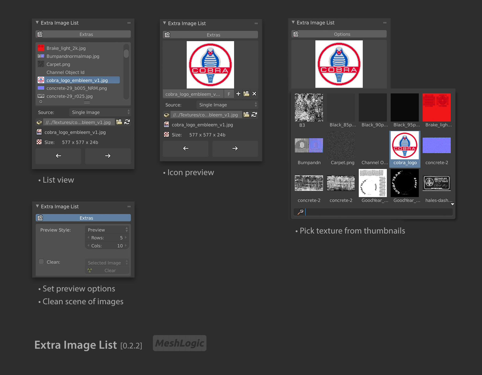Click the pack image icon in icon preview panel

pos(167,115)
